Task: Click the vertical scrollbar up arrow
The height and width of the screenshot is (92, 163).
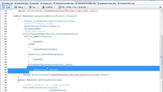Action: click(x=161, y=11)
